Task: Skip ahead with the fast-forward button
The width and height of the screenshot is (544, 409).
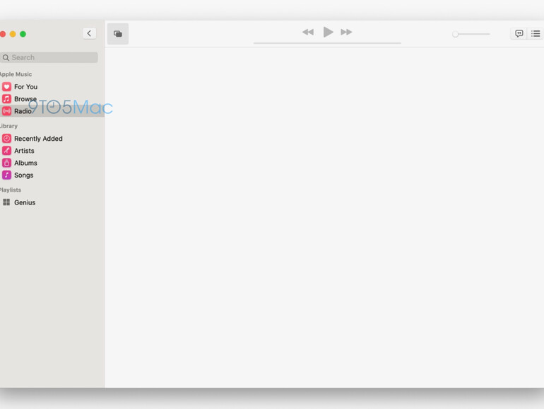Action: coord(346,32)
